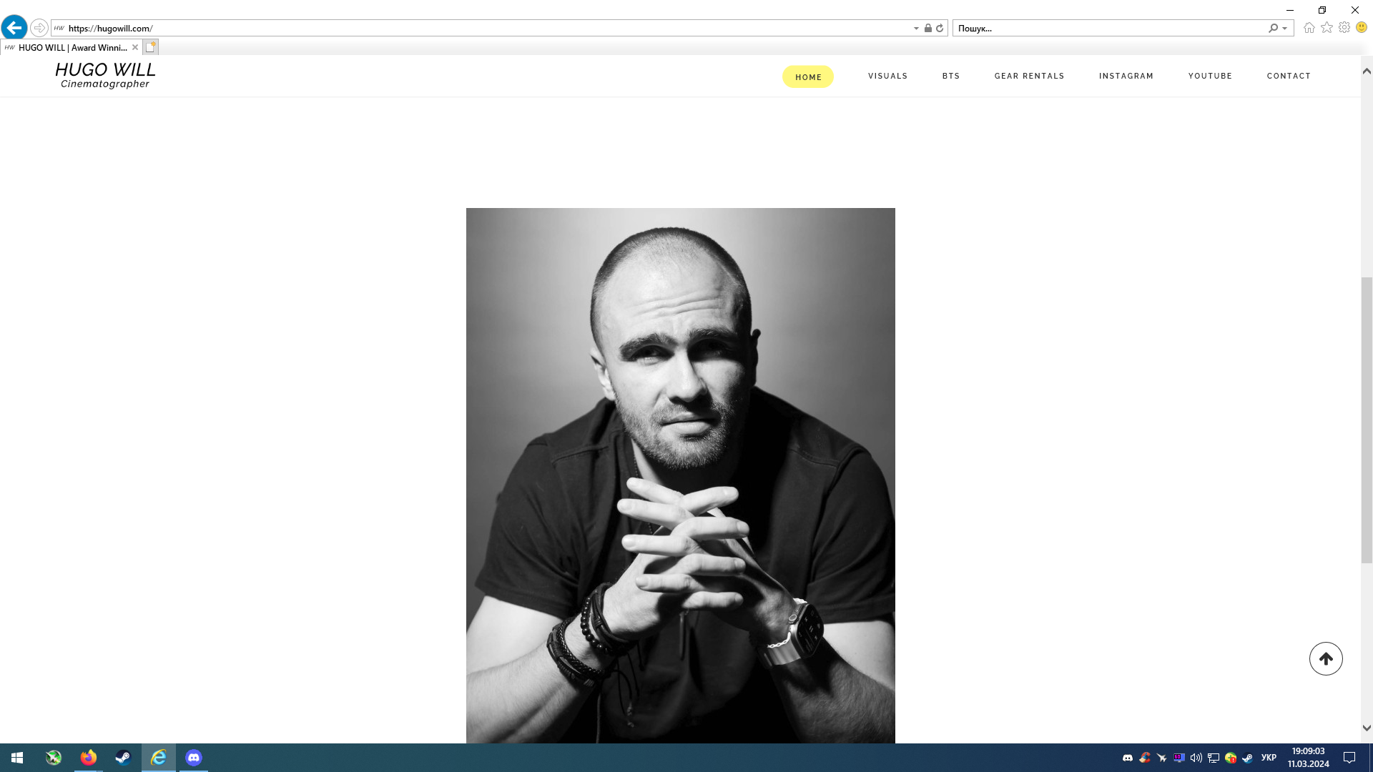Open a new tab button
This screenshot has height=772, width=1373.
pyautogui.click(x=150, y=47)
